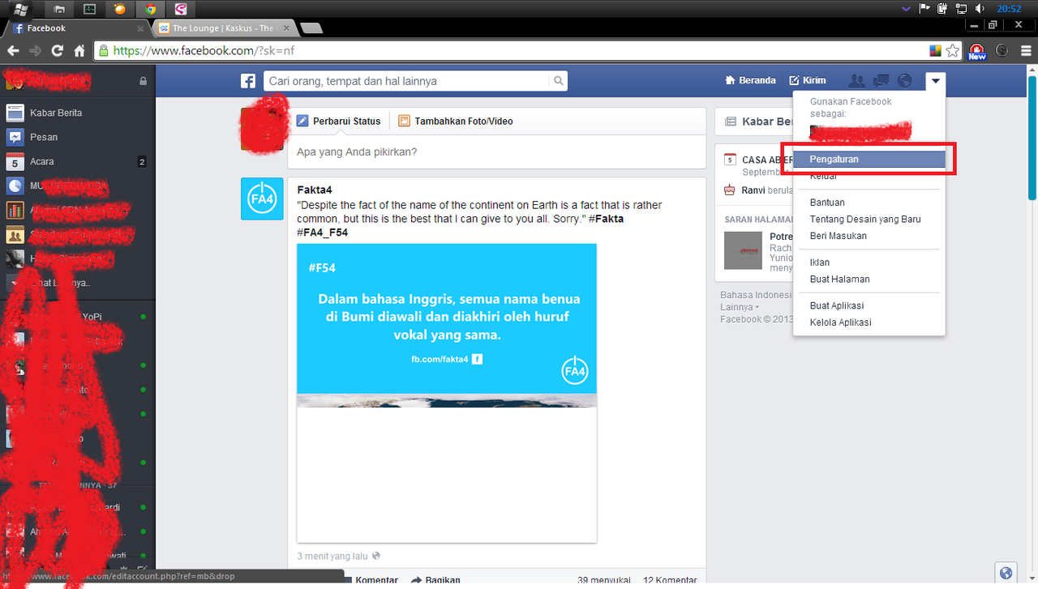Select Pengaturan from the menu
This screenshot has height=589, width=1038.
click(869, 159)
